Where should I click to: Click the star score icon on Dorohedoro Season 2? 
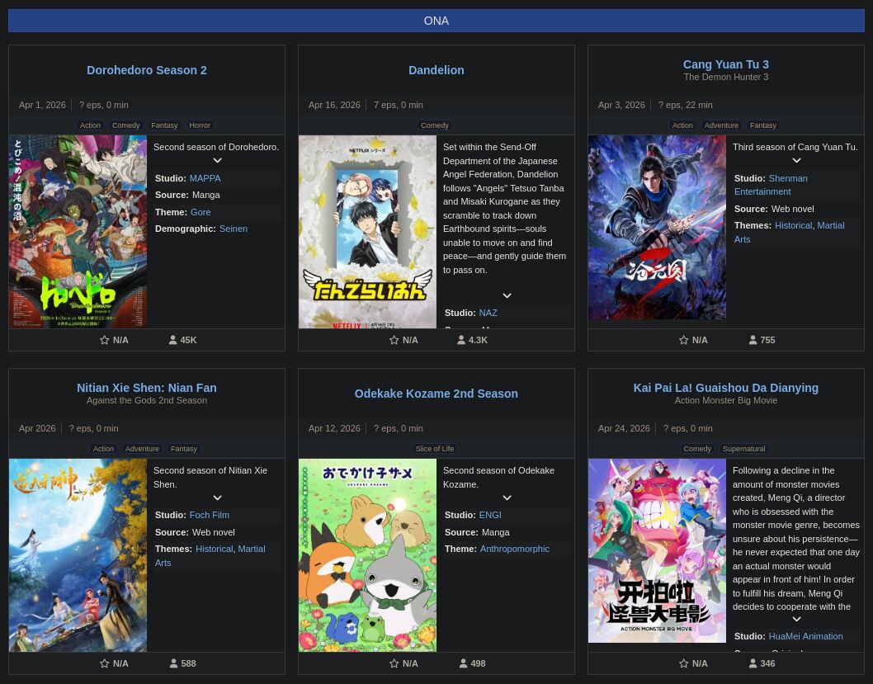[x=105, y=340]
